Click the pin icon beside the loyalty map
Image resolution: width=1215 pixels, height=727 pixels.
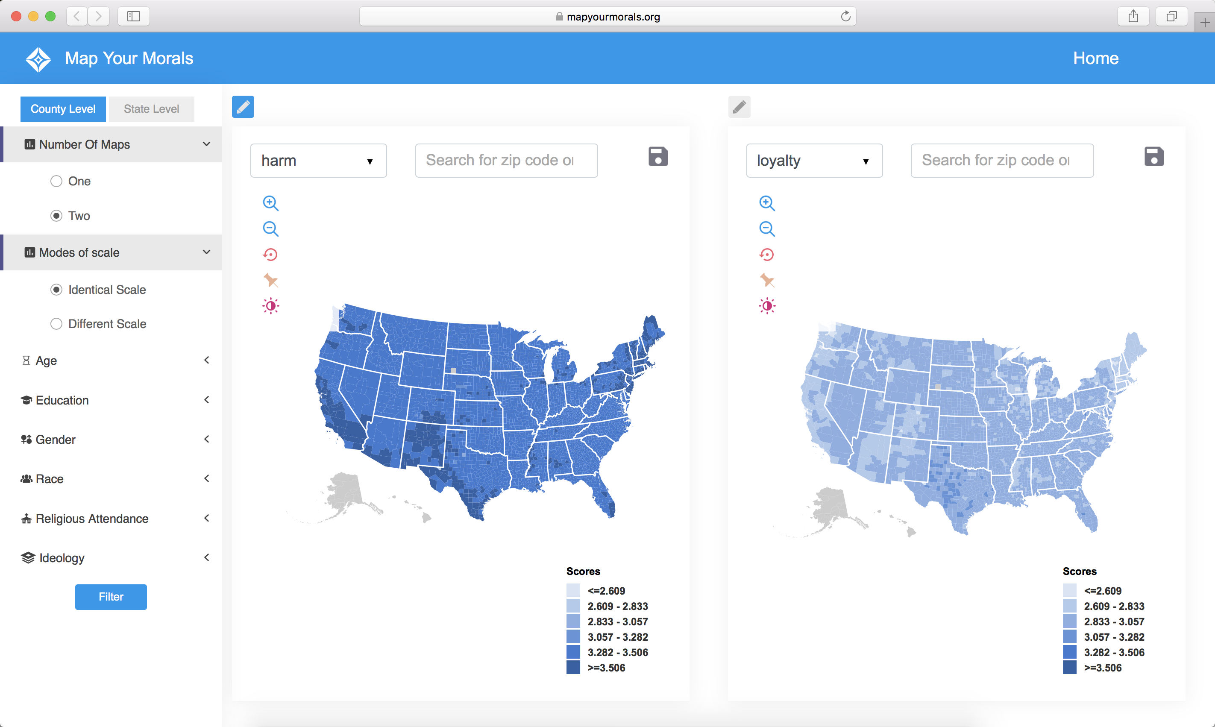click(767, 280)
